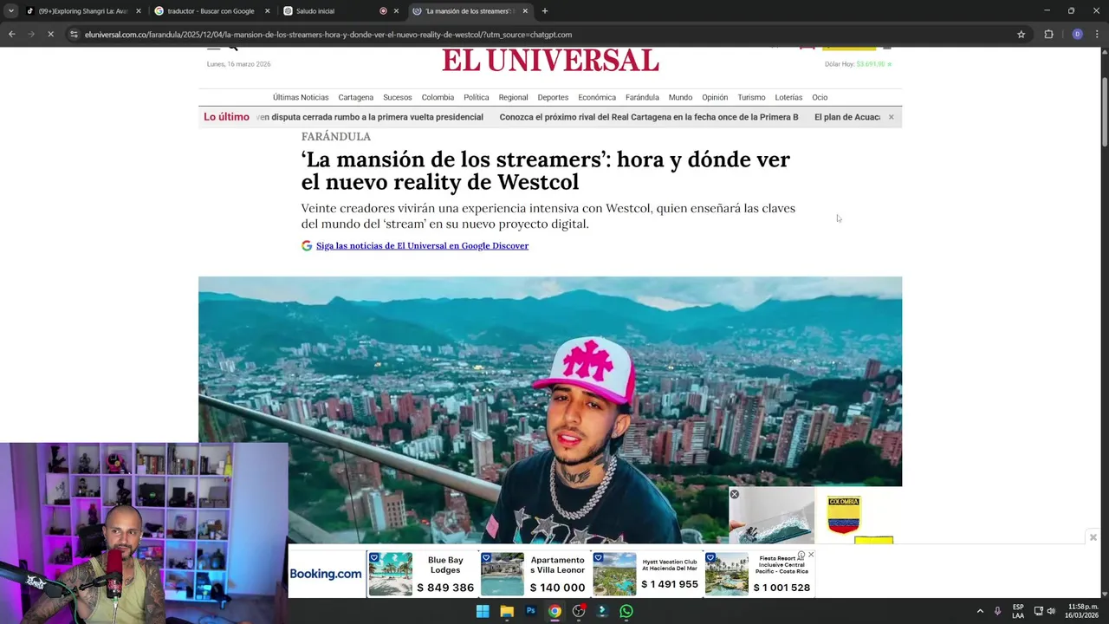Dismiss the bottom ad bar X
This screenshot has width=1109, height=624.
click(1093, 537)
